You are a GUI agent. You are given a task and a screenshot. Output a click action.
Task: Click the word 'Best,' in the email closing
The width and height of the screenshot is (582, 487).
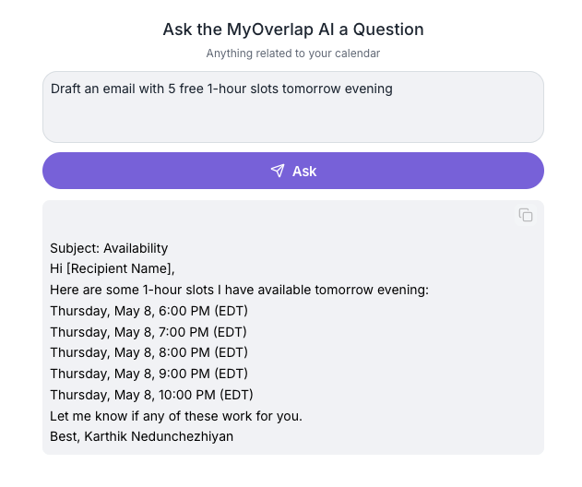tap(65, 436)
